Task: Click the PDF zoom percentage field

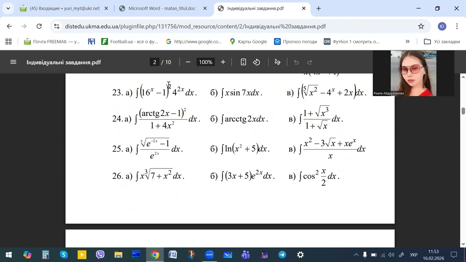Action: (x=205, y=62)
